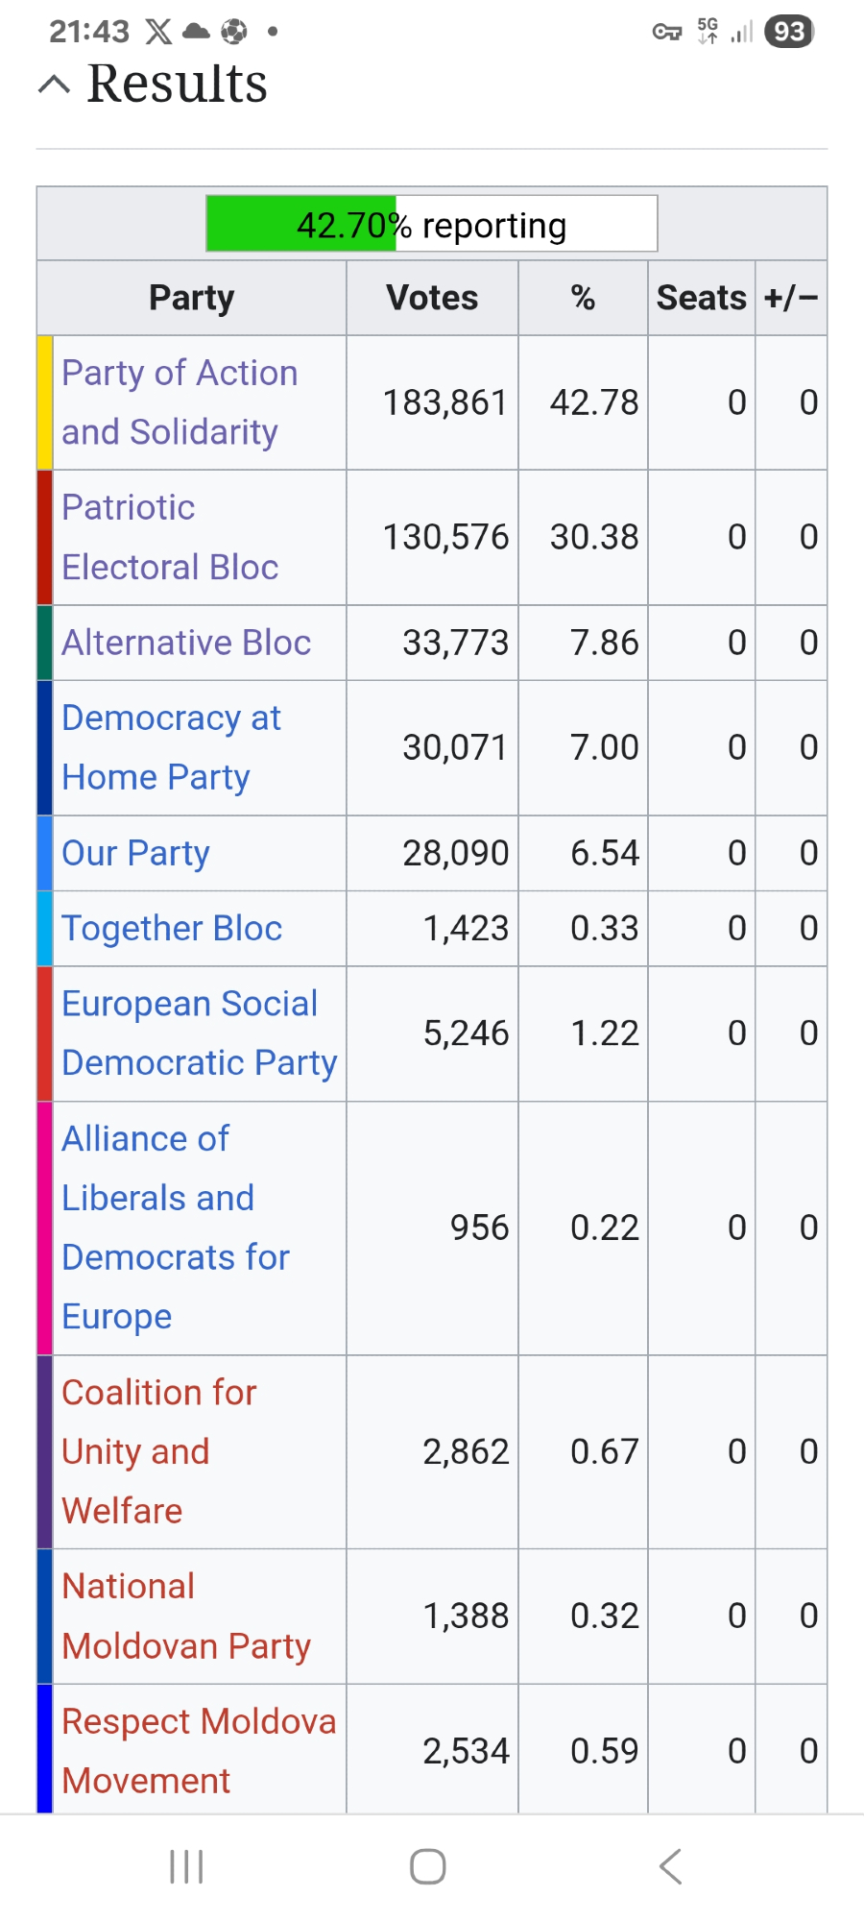The image size is (864, 1921).
Task: Tap the battery level indicator
Action: (789, 32)
